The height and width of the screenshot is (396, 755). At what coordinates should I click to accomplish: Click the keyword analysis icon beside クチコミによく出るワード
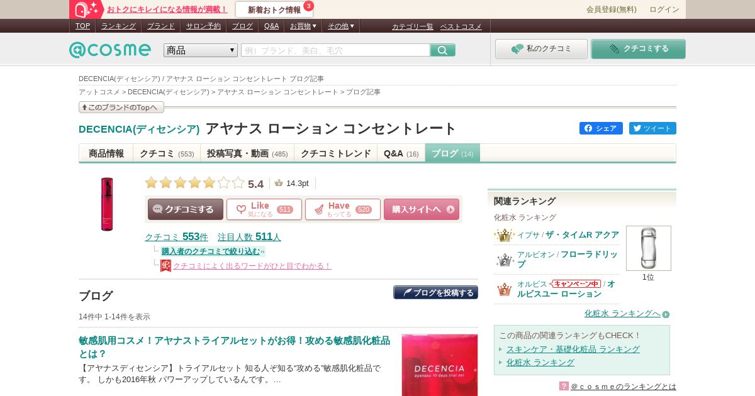point(165,266)
